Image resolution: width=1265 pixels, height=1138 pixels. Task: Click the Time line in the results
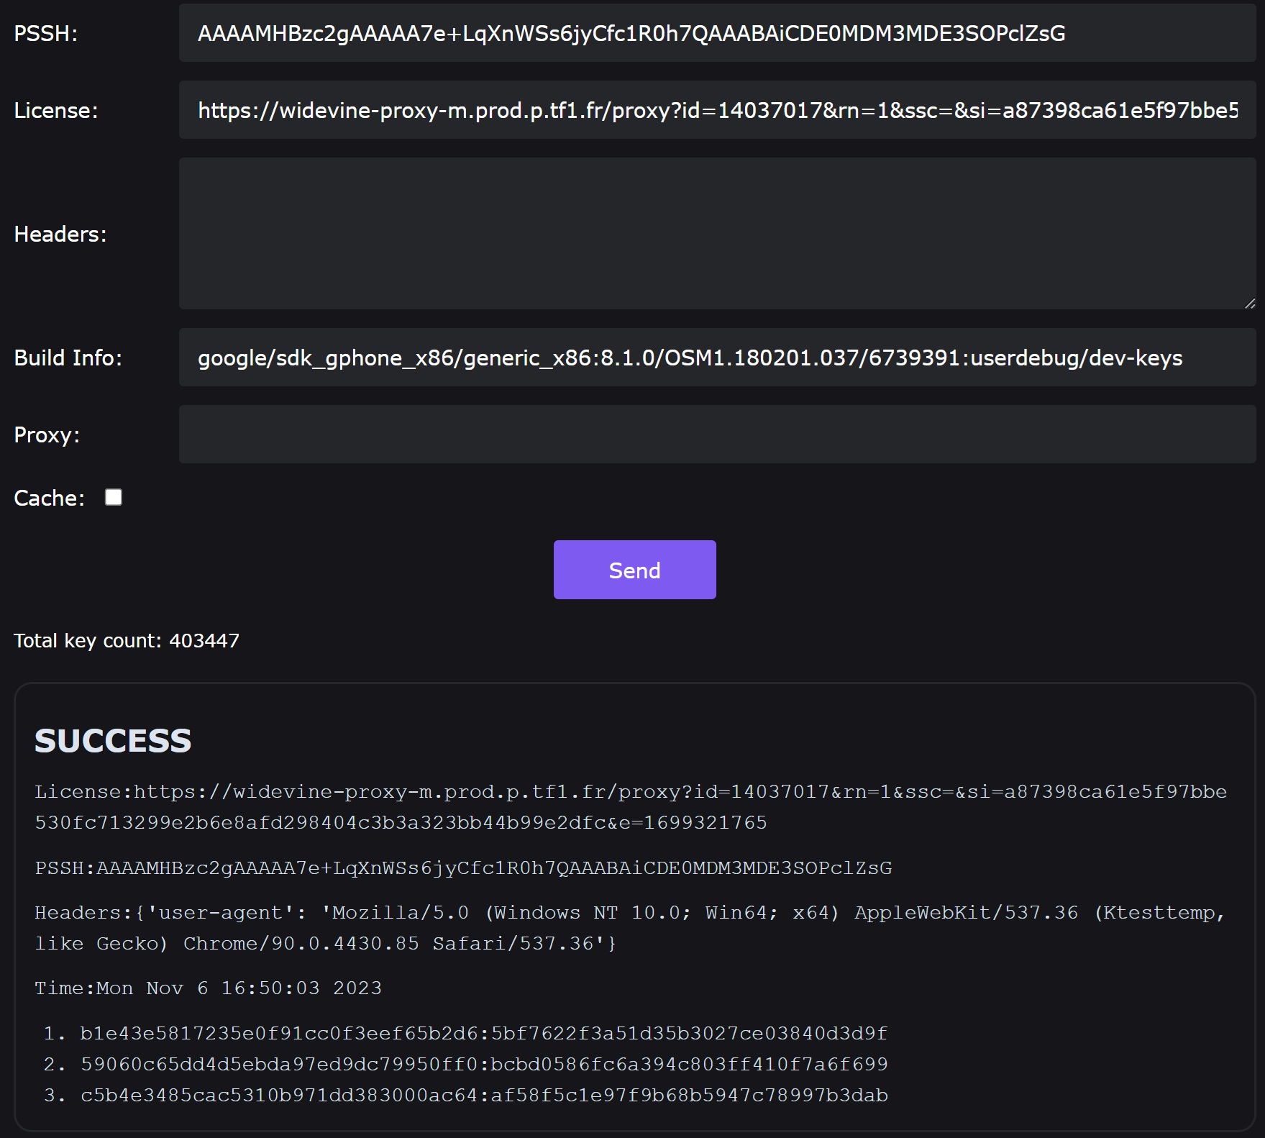coord(209,988)
